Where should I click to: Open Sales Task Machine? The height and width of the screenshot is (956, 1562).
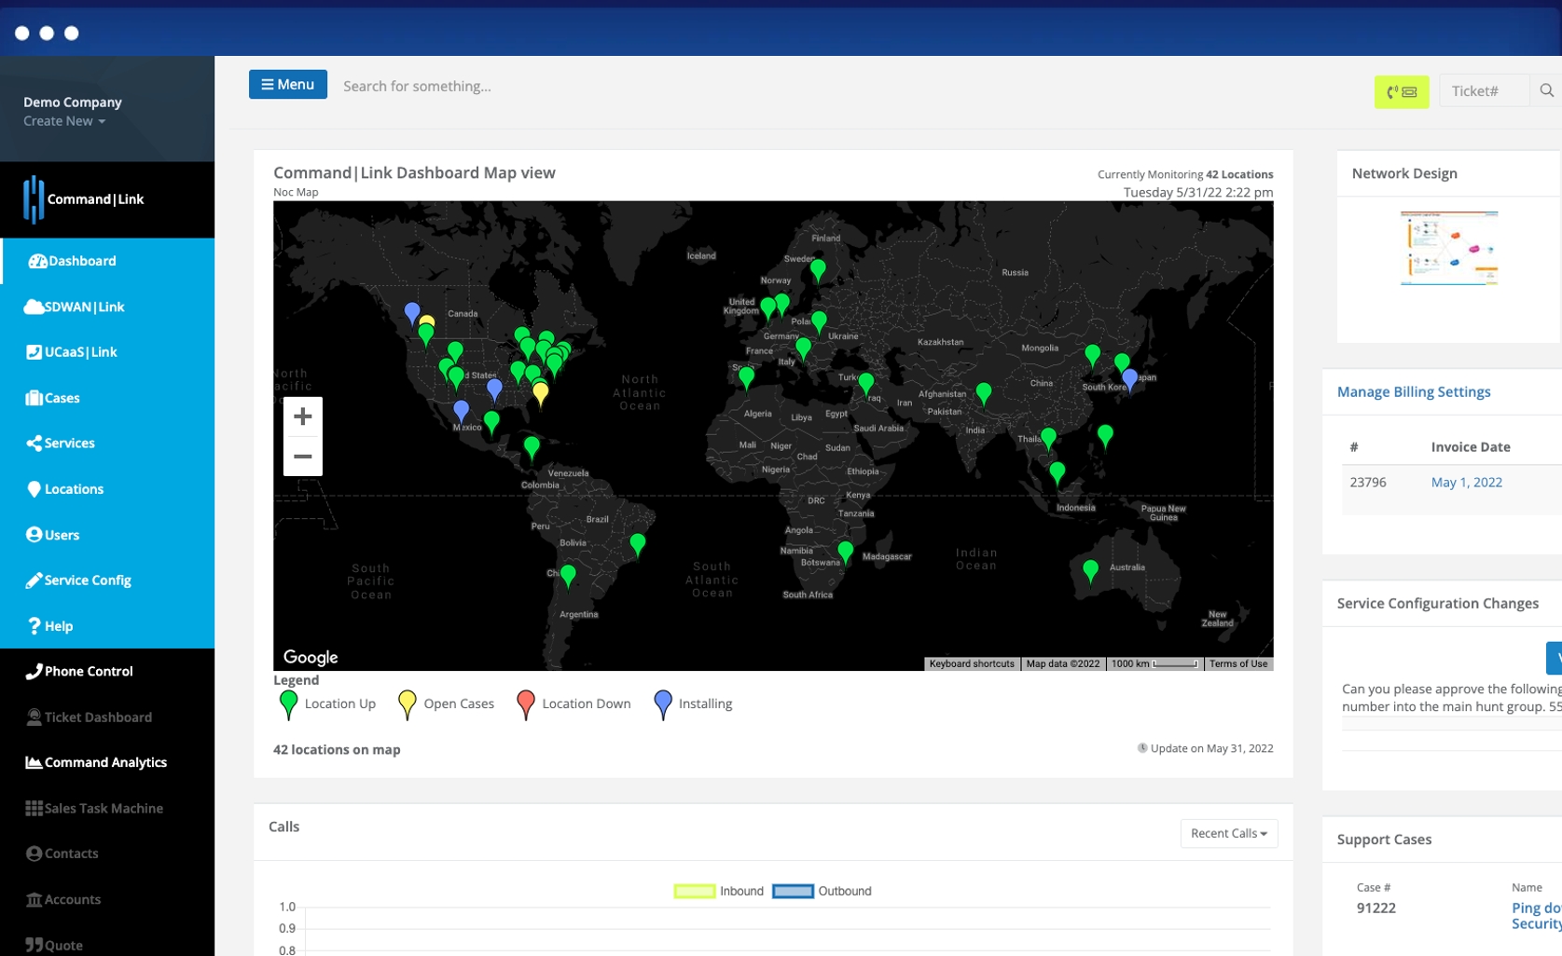click(x=103, y=808)
